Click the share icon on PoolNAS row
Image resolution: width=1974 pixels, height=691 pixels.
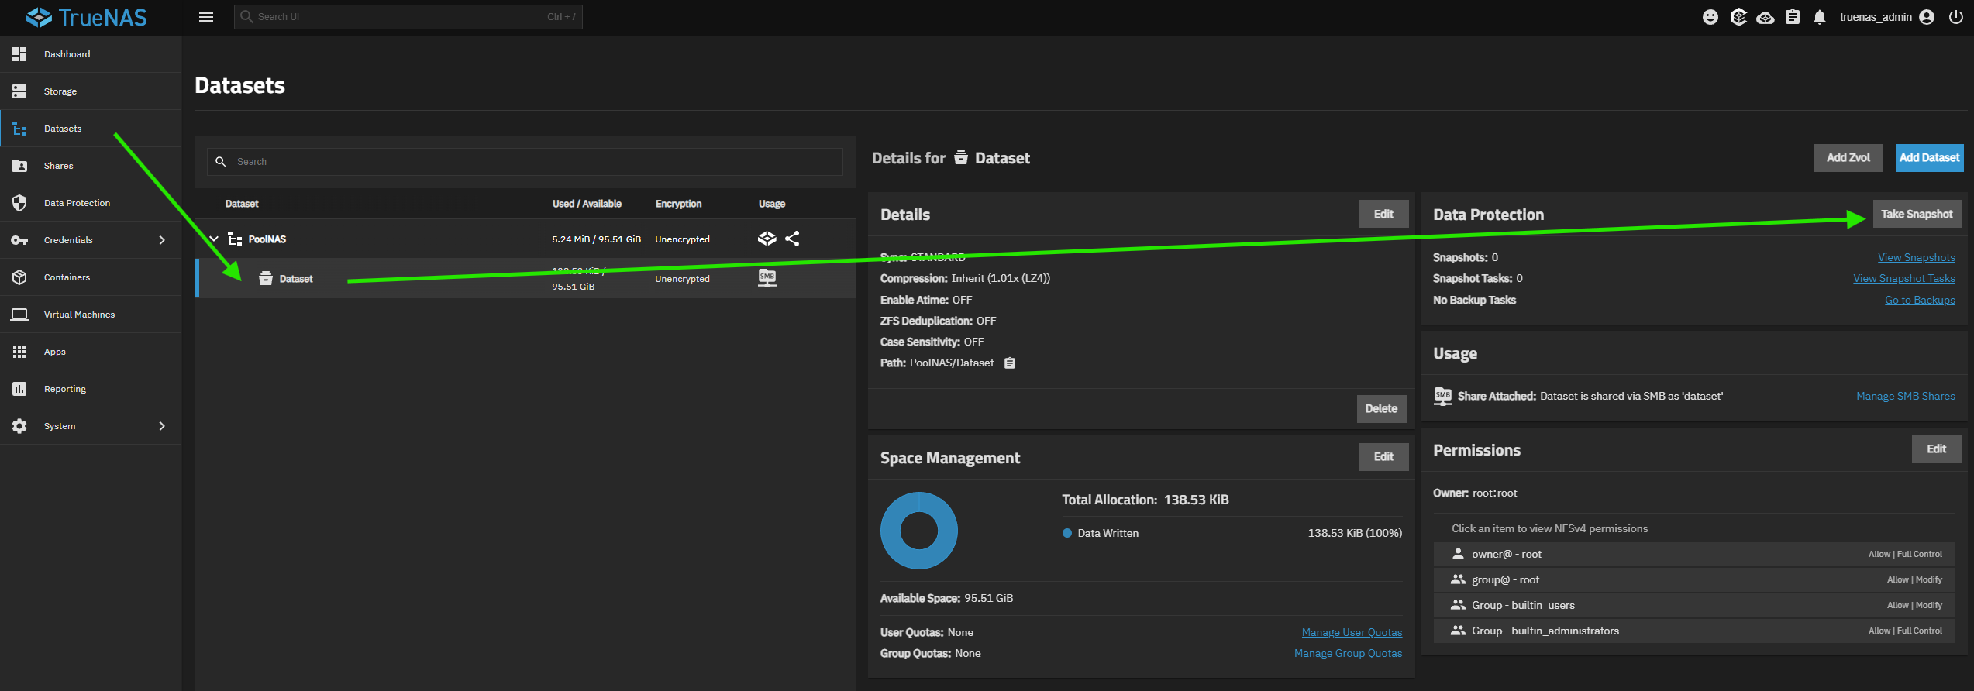(791, 239)
